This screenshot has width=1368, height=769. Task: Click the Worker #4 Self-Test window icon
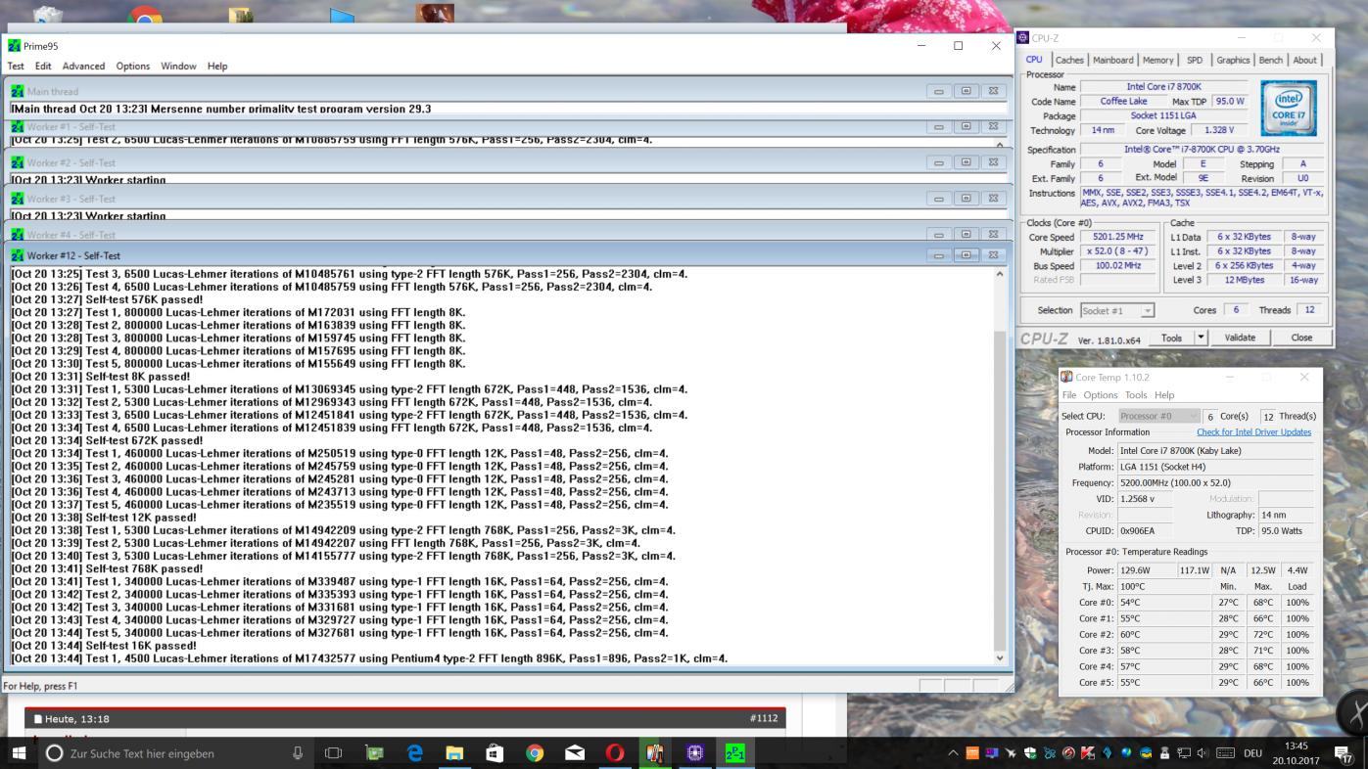coord(16,235)
